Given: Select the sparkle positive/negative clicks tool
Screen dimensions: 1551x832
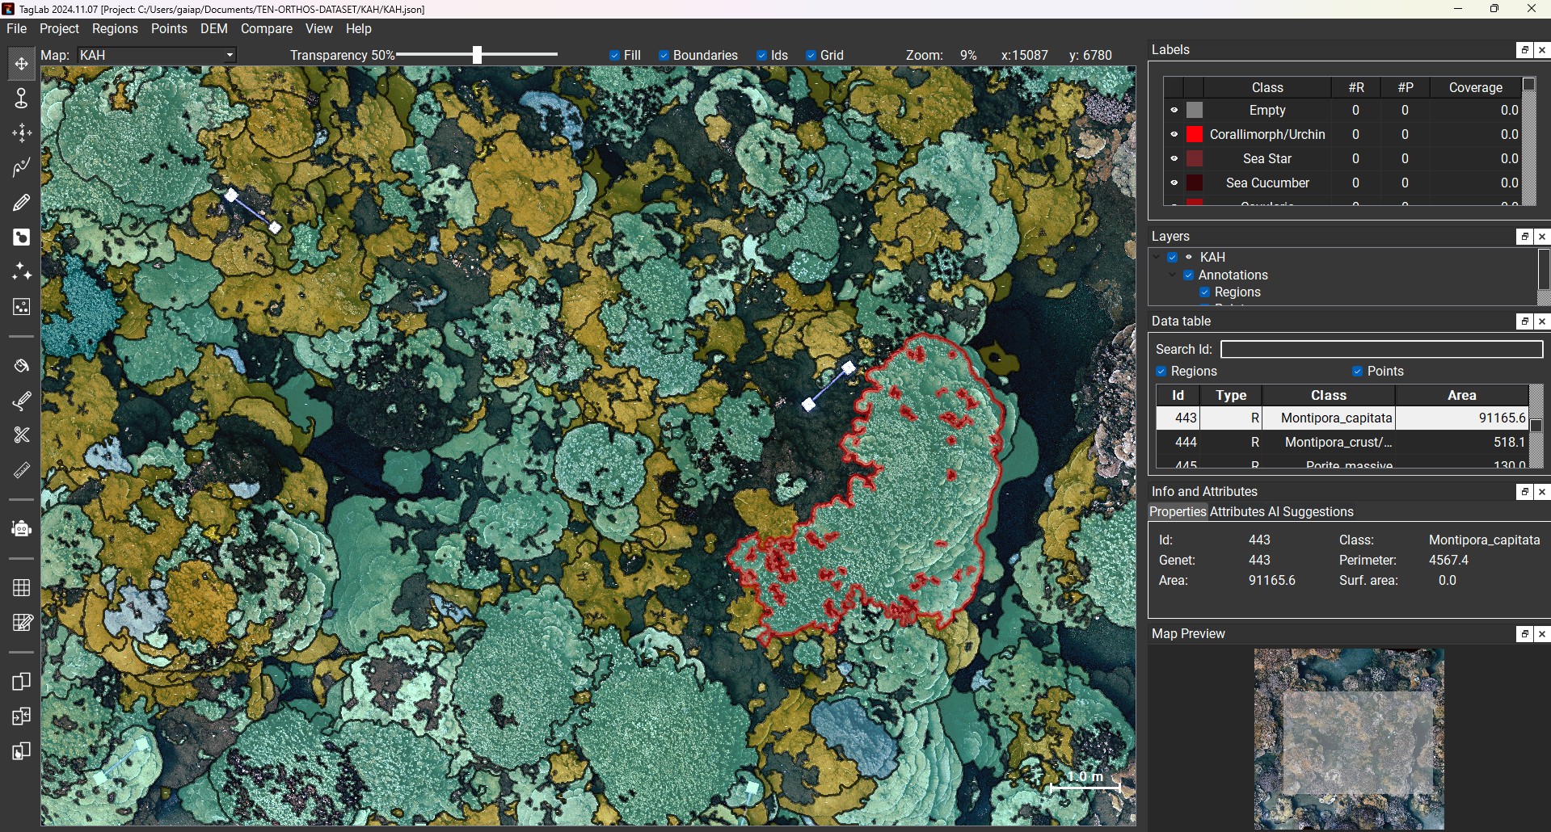Looking at the screenshot, I should click(x=22, y=272).
